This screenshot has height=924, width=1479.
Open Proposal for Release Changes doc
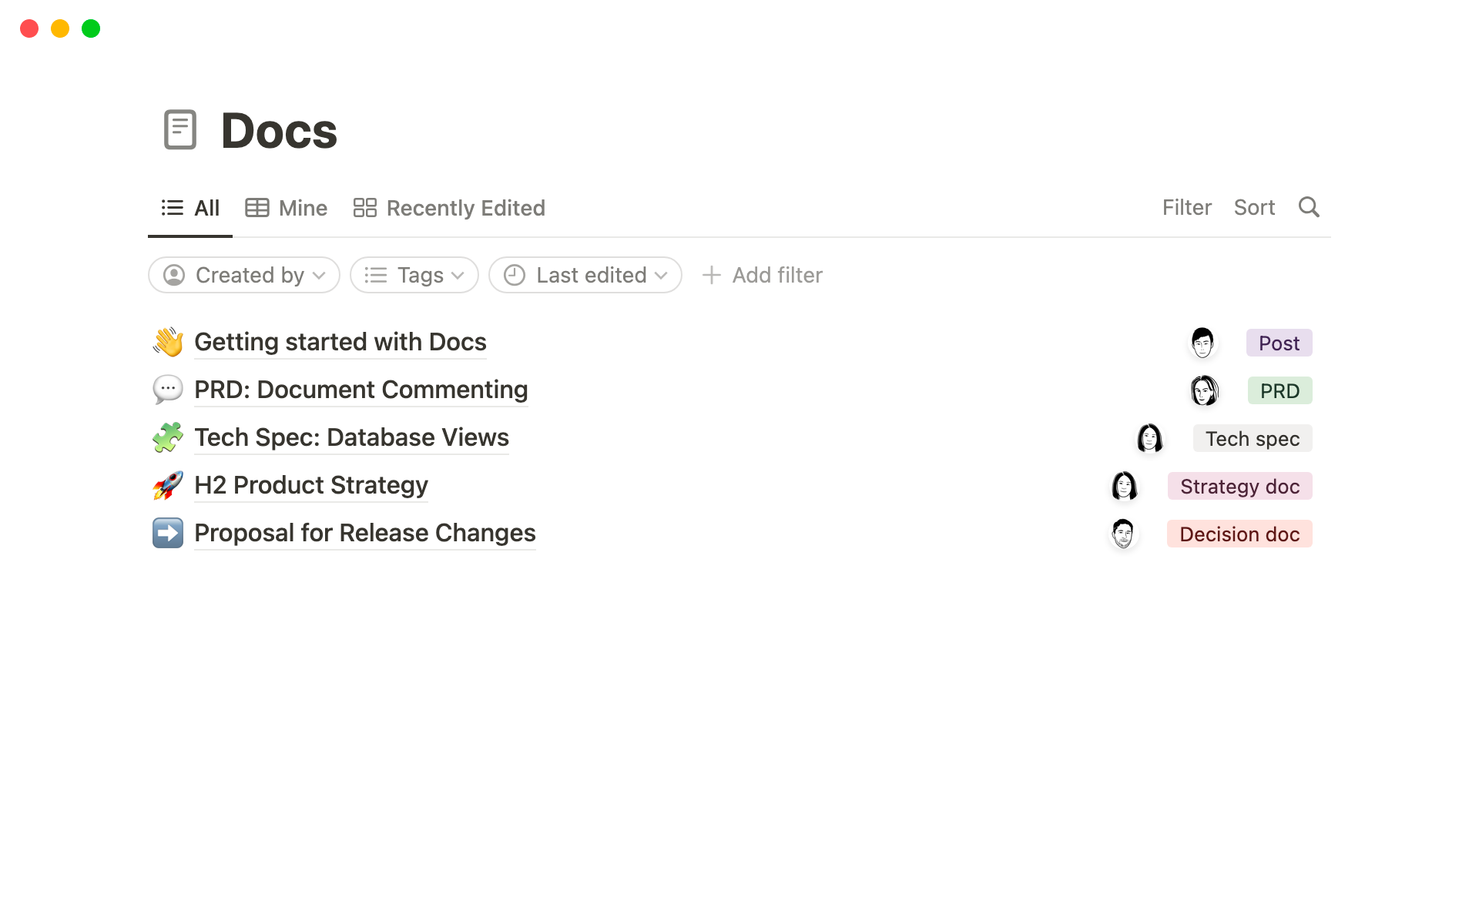[364, 532]
